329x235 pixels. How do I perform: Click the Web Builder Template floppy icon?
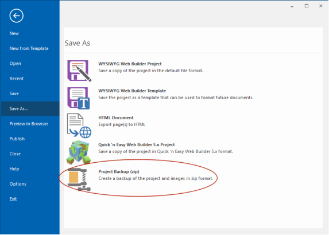coord(79,98)
